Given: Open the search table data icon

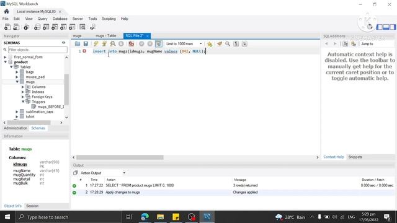Looking at the screenshot, I should pos(83,27).
